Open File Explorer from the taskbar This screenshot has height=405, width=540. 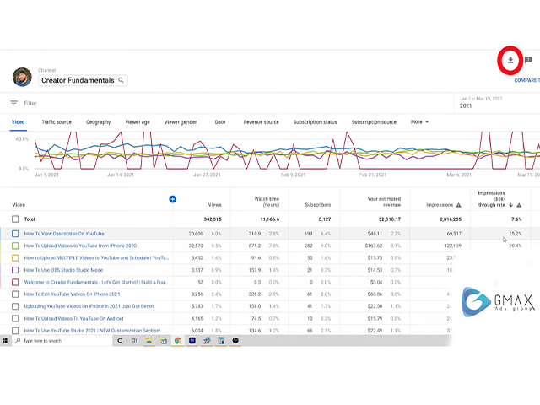148,341
